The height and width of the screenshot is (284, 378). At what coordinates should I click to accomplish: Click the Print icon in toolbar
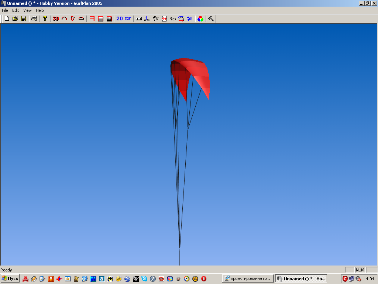(x=34, y=18)
